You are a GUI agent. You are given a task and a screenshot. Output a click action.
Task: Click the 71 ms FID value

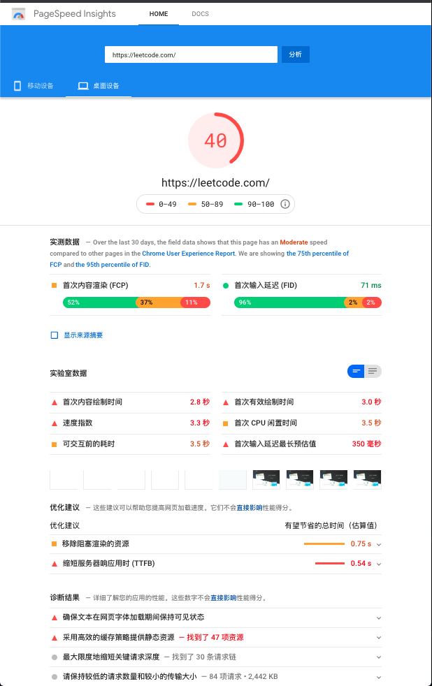pyautogui.click(x=371, y=285)
